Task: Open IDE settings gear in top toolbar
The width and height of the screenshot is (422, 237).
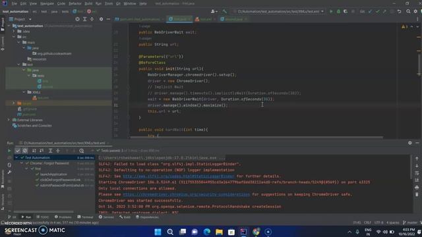Action: (x=415, y=12)
